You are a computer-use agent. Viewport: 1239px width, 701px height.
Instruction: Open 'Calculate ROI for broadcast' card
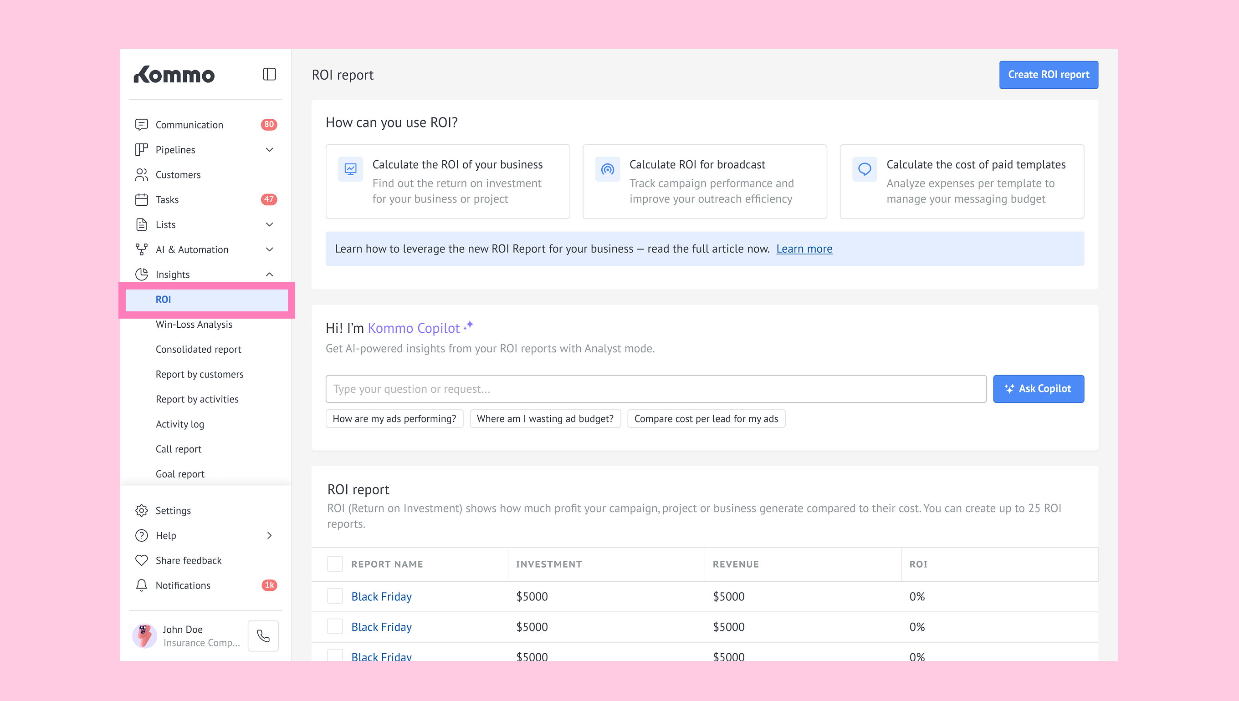pyautogui.click(x=705, y=182)
